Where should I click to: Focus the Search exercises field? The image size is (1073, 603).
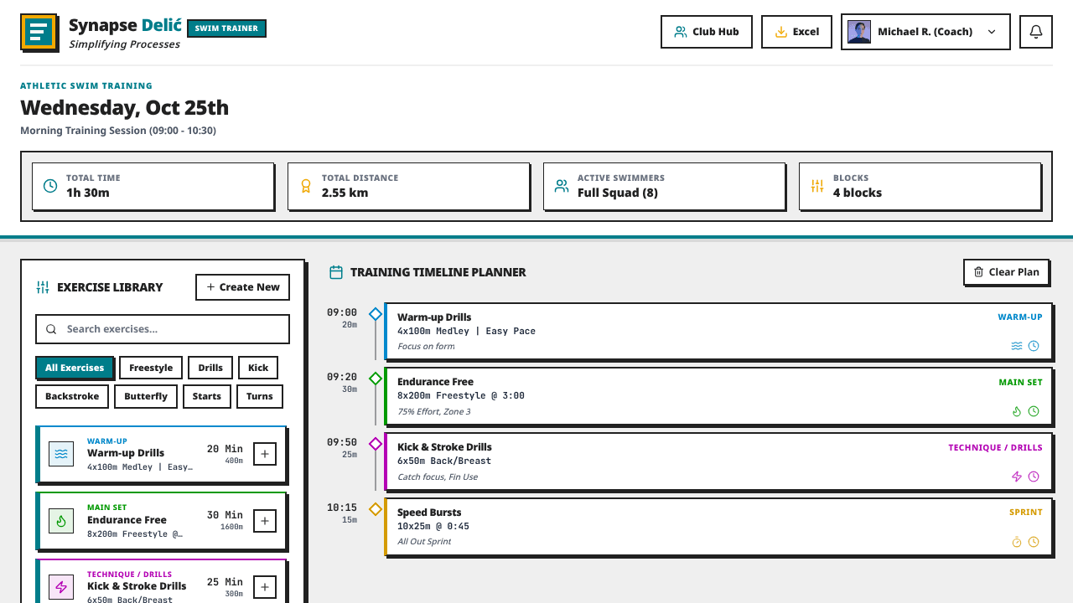pos(163,329)
